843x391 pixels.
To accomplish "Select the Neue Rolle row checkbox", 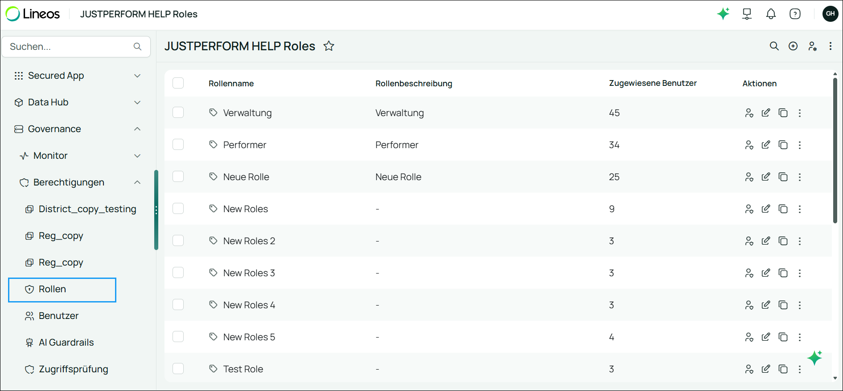I will point(178,177).
